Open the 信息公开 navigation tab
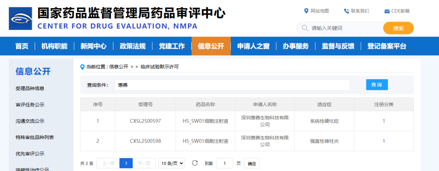This screenshot has width=439, height=171. (x=211, y=46)
